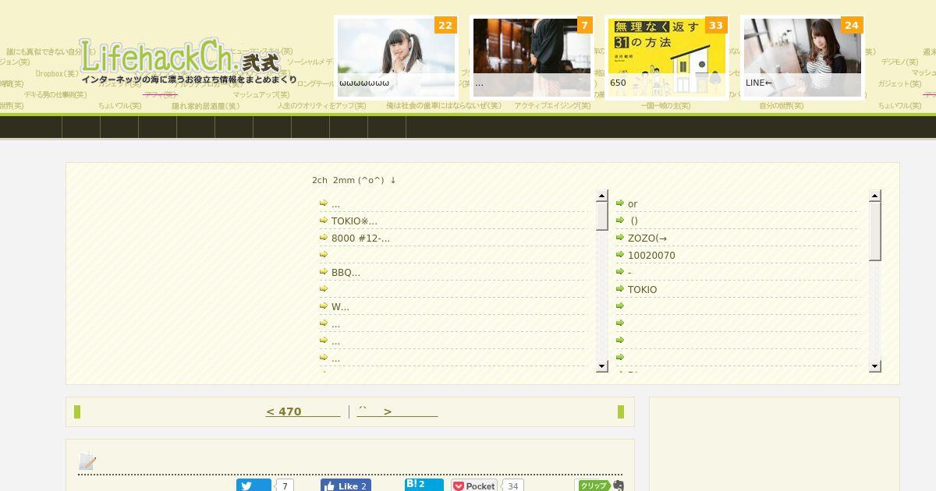This screenshot has height=491, width=936.
Task: Click green arrow icon beside '10020070'
Action: coord(620,254)
